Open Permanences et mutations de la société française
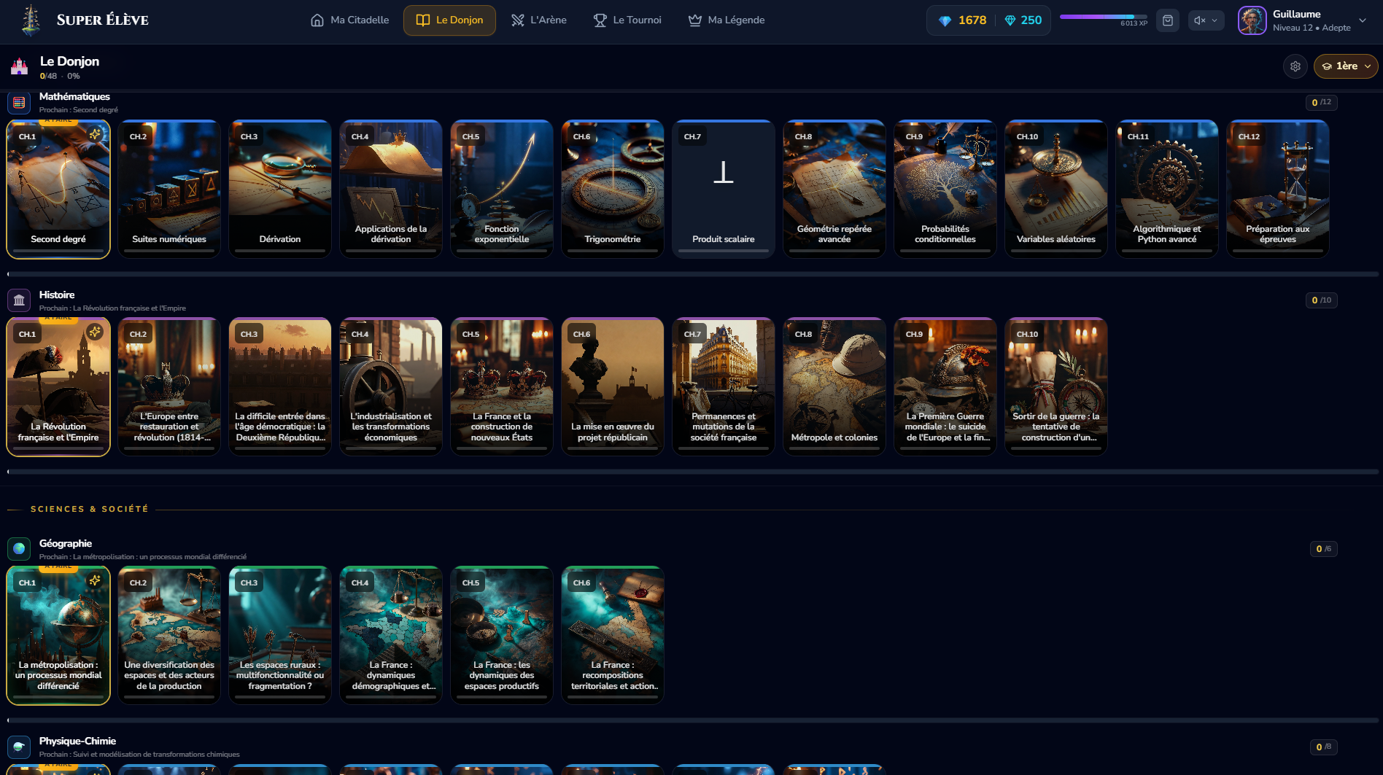 [724, 386]
